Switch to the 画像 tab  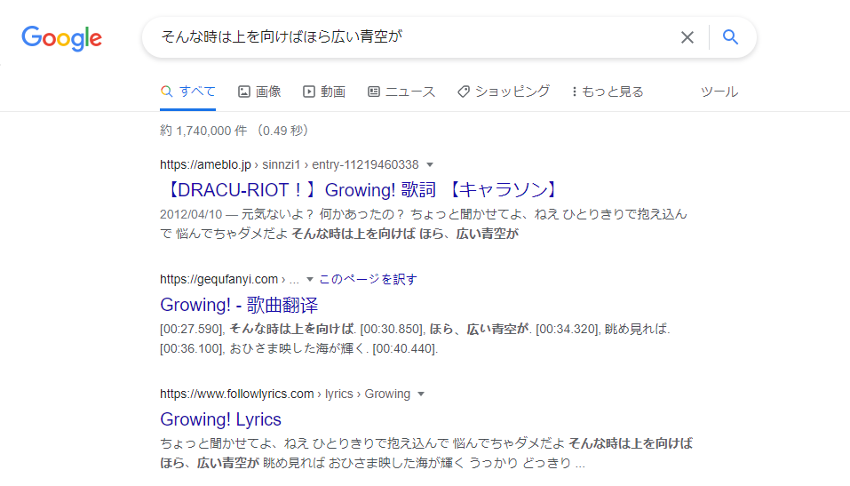point(259,92)
